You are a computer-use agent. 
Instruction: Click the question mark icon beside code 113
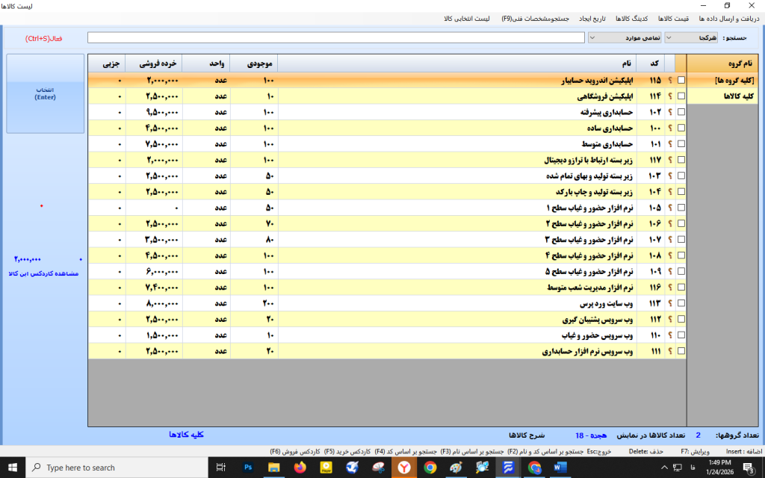pos(669,304)
